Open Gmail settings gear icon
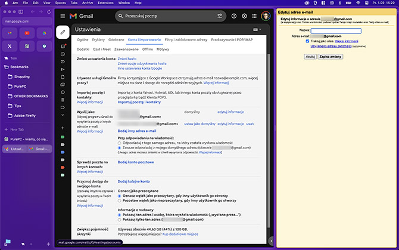This screenshot has width=399, height=250. tap(244, 16)
